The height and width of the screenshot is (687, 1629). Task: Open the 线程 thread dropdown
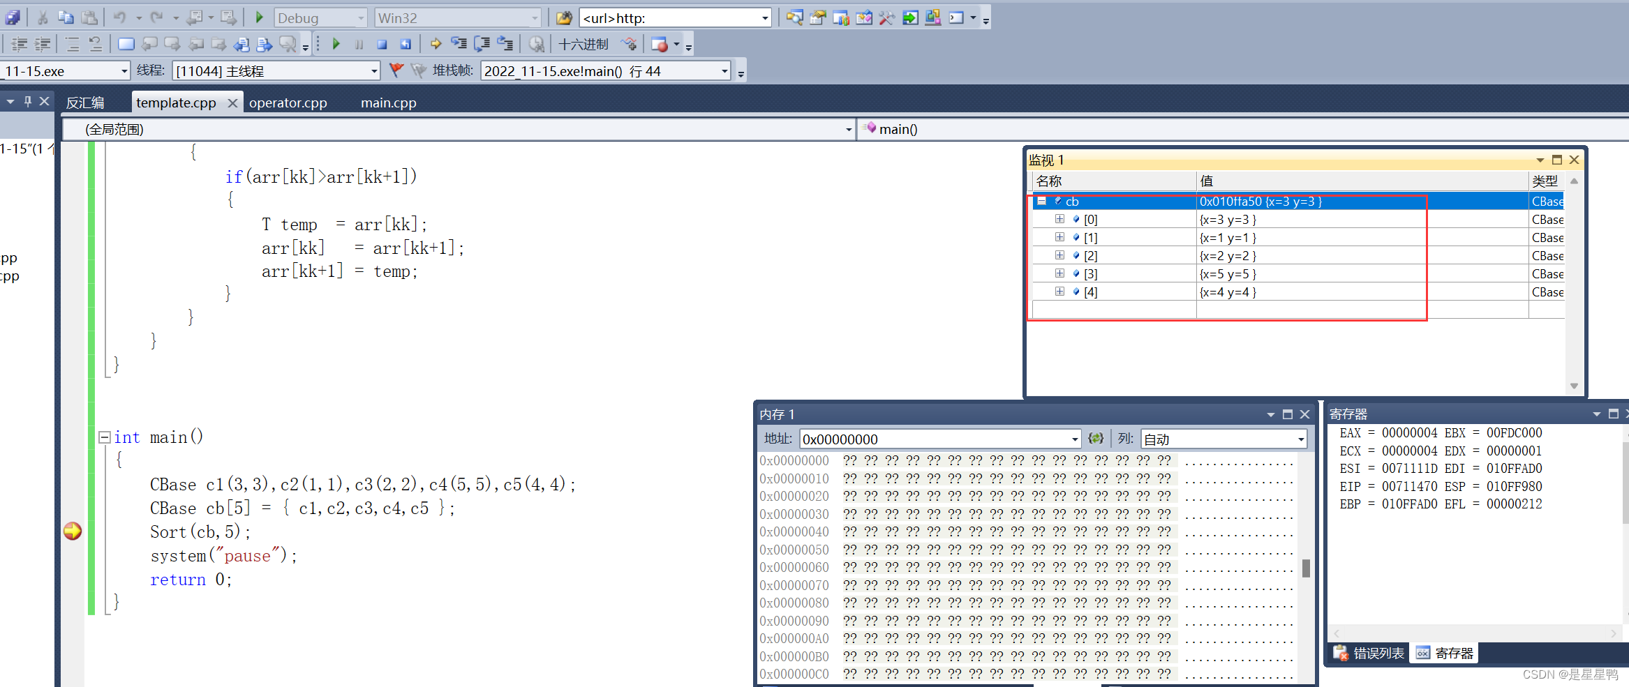[374, 70]
